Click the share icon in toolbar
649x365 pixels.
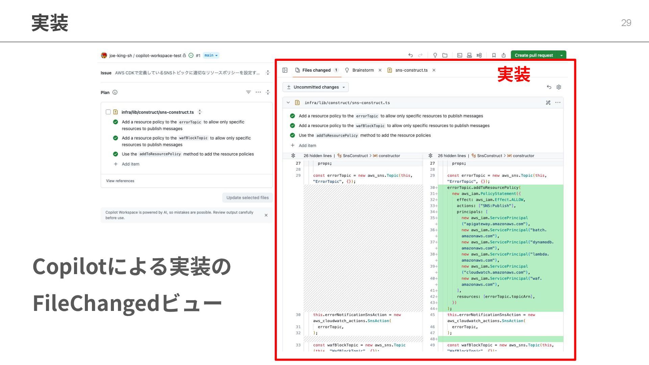pos(504,55)
